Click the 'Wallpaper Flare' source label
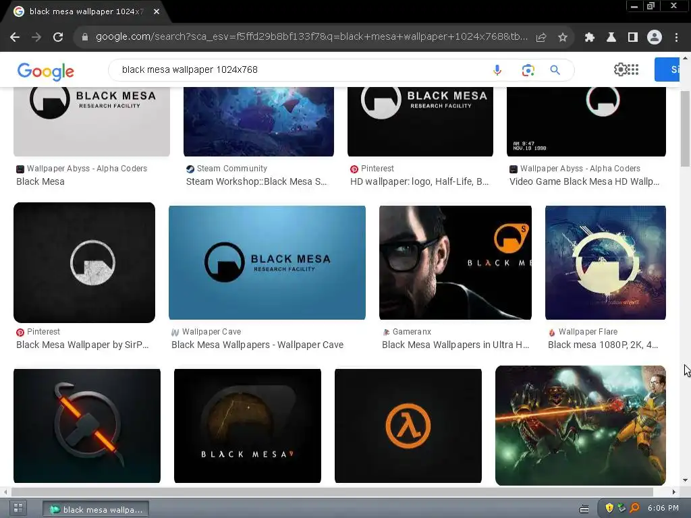691x518 pixels. [588, 332]
